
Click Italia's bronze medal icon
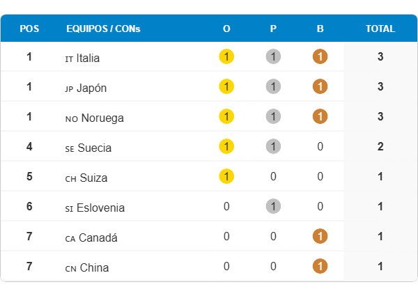point(320,56)
